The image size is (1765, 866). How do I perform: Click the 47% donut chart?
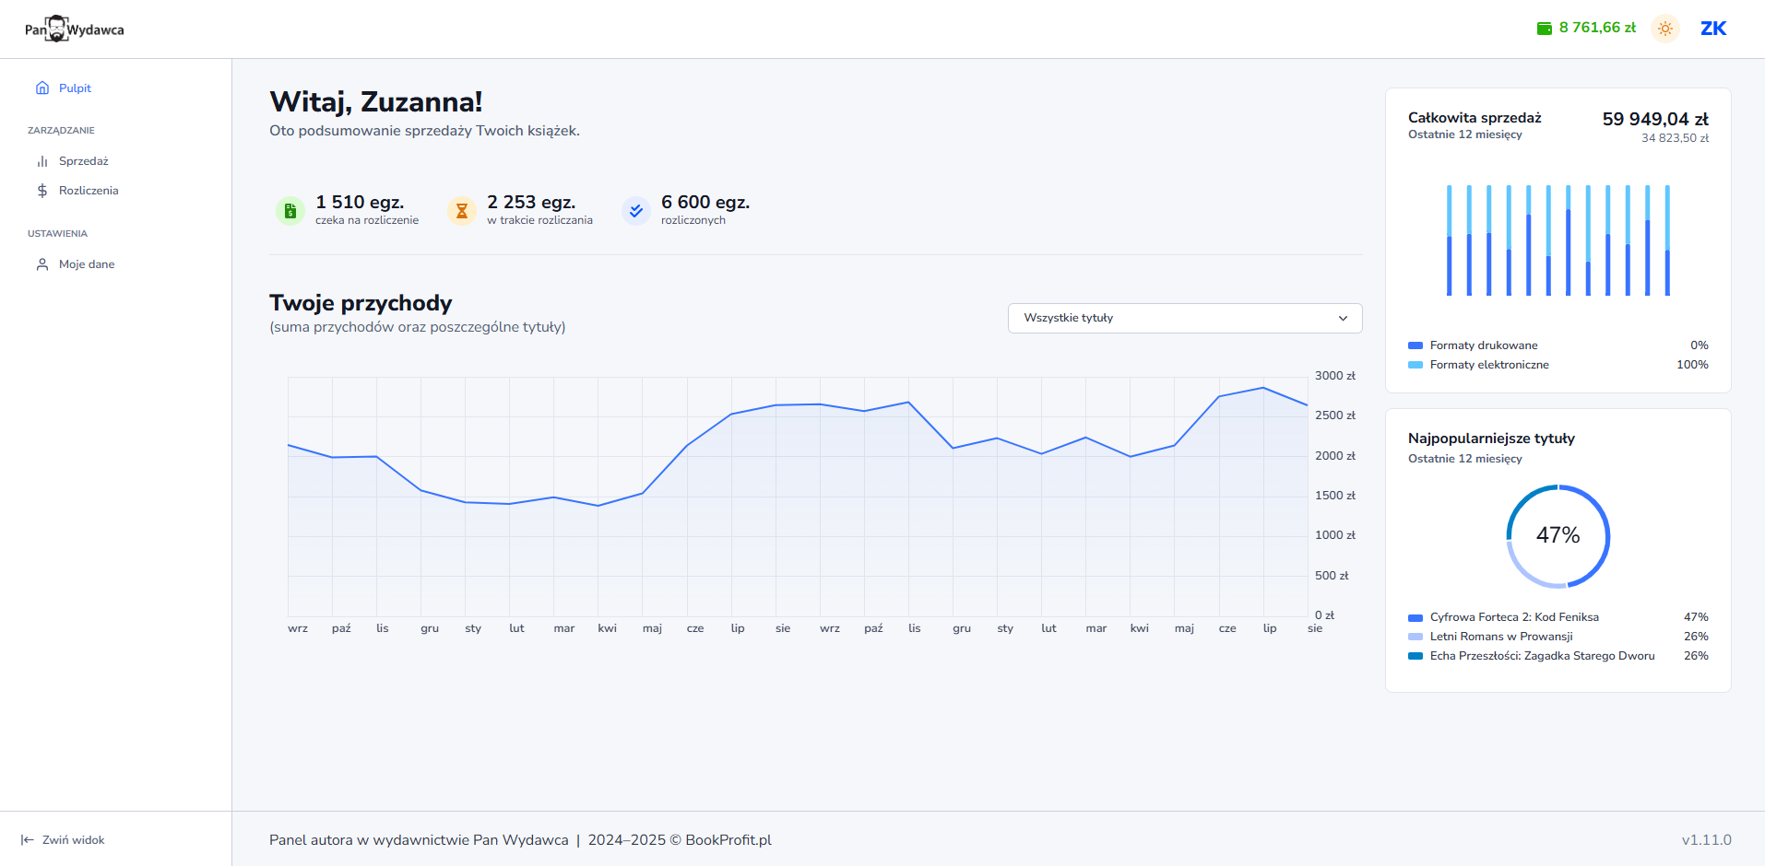[1558, 536]
